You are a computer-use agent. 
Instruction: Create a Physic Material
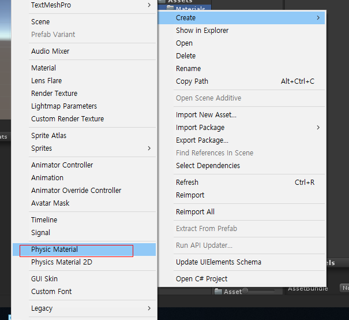[84, 250]
